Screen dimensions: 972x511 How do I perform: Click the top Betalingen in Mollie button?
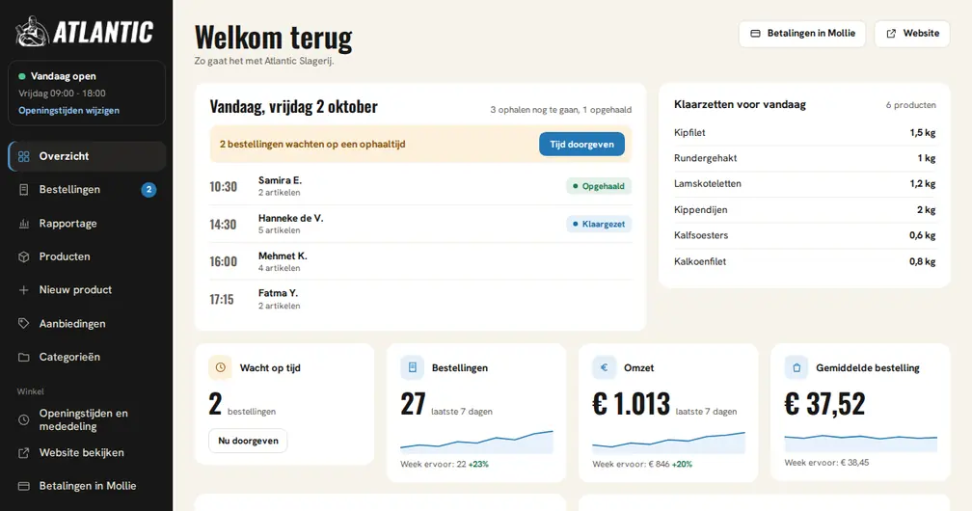802,34
